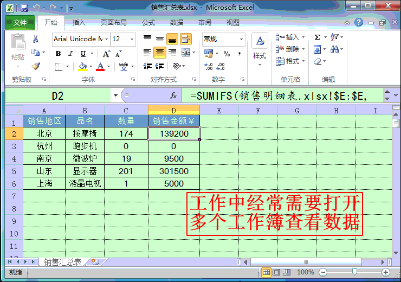
Task: Switch to 插入 ribbon tab
Action: (x=79, y=23)
